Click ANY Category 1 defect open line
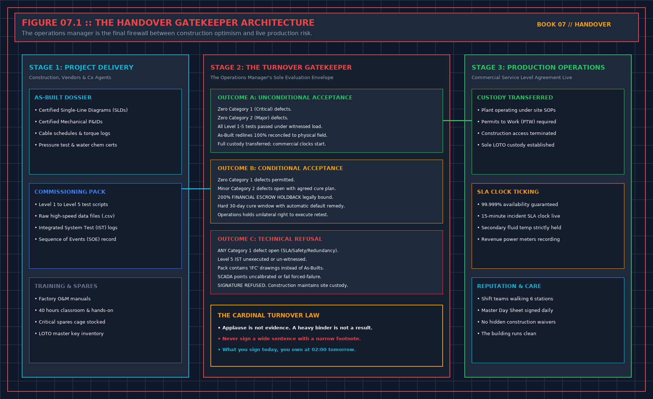This screenshot has height=399, width=653. (278, 251)
